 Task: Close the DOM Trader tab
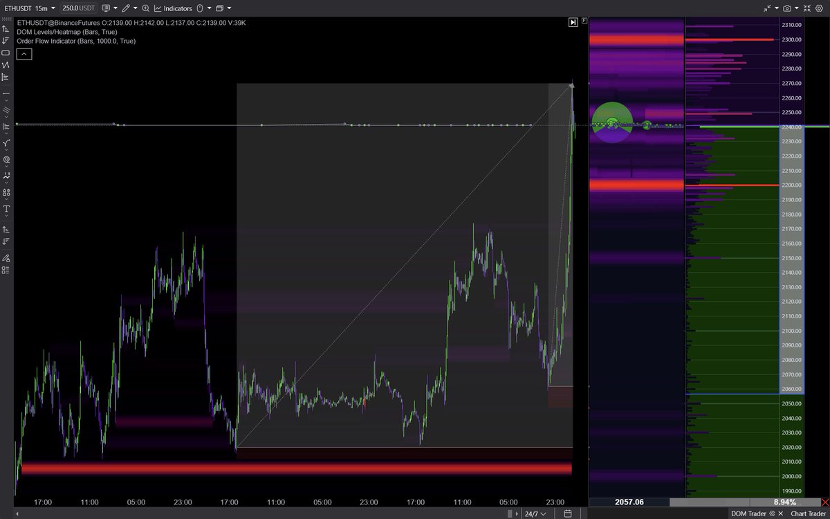781,513
